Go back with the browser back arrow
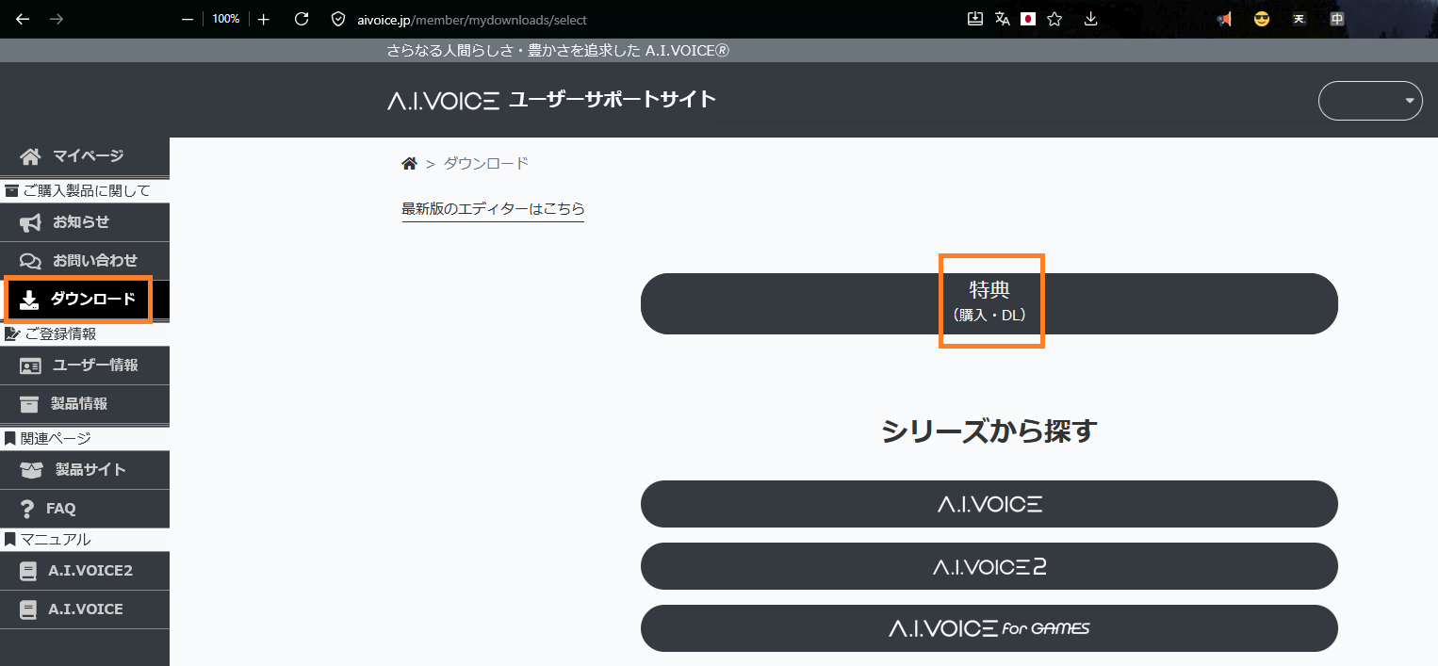Viewport: 1438px width, 666px height. (x=24, y=19)
